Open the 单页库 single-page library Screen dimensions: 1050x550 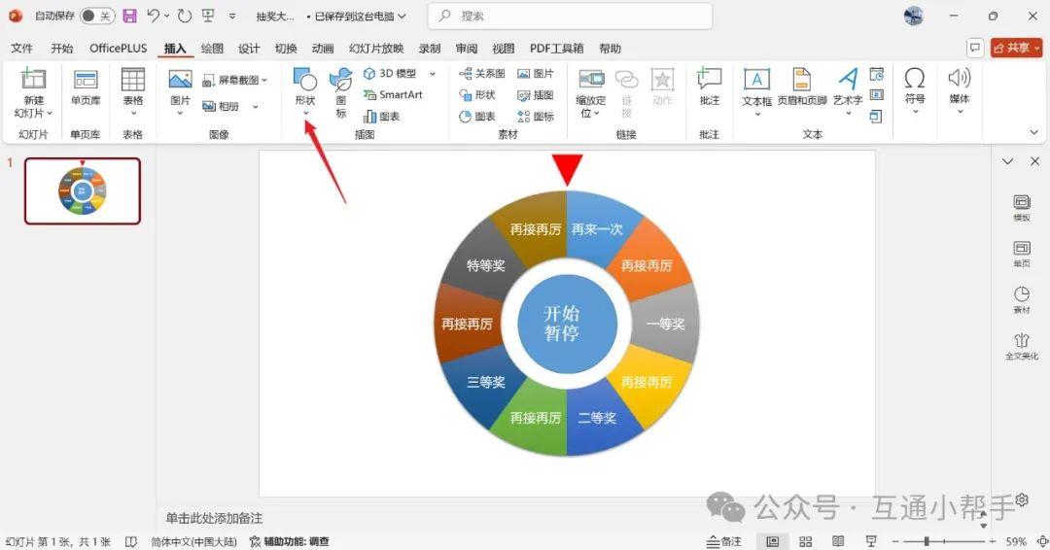(86, 87)
